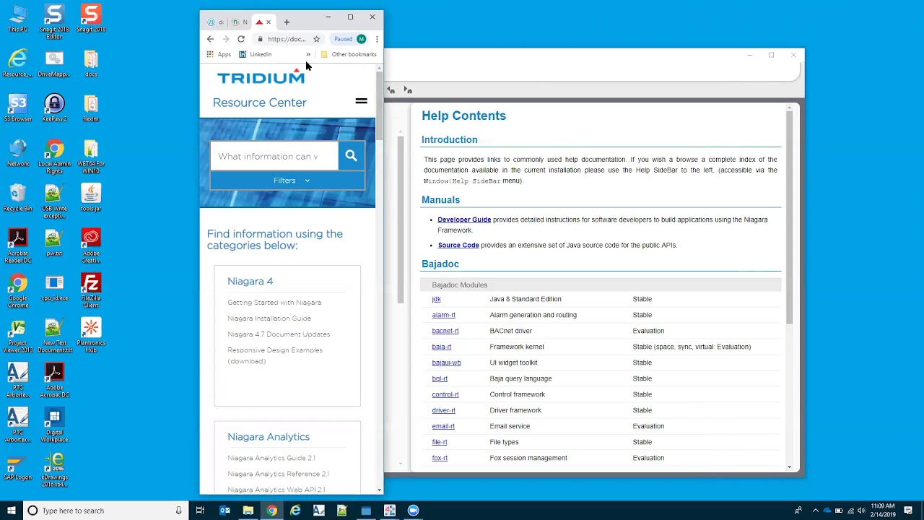Open the driver-rt module link

click(x=443, y=410)
